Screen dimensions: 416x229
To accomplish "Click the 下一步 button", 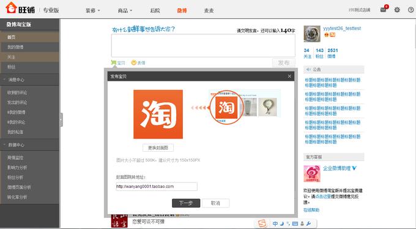I will pos(186,203).
